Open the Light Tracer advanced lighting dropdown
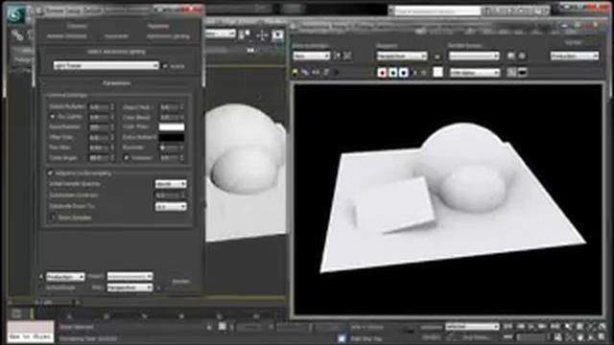 106,66
